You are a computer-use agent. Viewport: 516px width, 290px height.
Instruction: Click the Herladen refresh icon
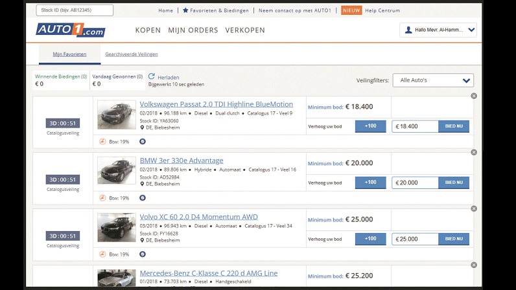click(152, 76)
